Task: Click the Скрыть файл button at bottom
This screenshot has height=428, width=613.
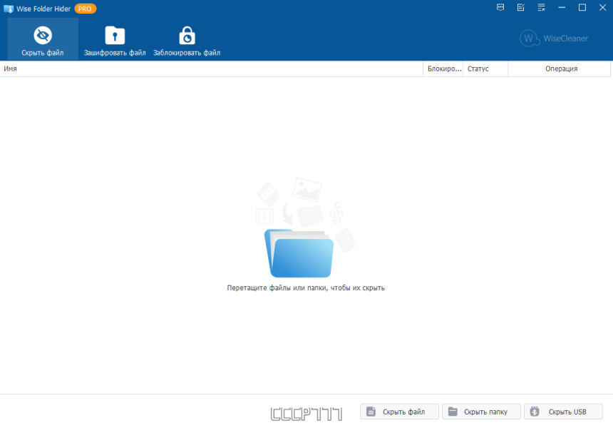Action: click(399, 412)
